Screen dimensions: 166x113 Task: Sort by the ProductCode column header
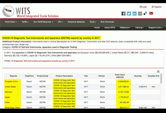[x=43, y=76]
